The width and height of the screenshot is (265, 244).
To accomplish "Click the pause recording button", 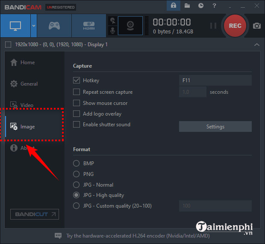I will point(213,26).
